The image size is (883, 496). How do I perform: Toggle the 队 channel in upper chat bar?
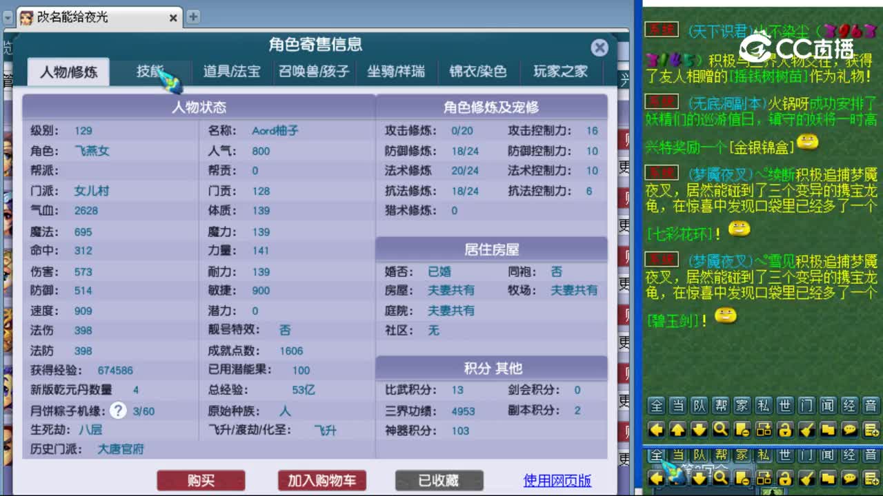pos(700,405)
